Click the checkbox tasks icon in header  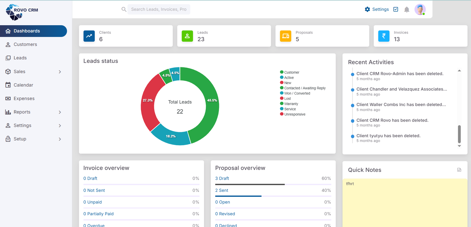(396, 9)
